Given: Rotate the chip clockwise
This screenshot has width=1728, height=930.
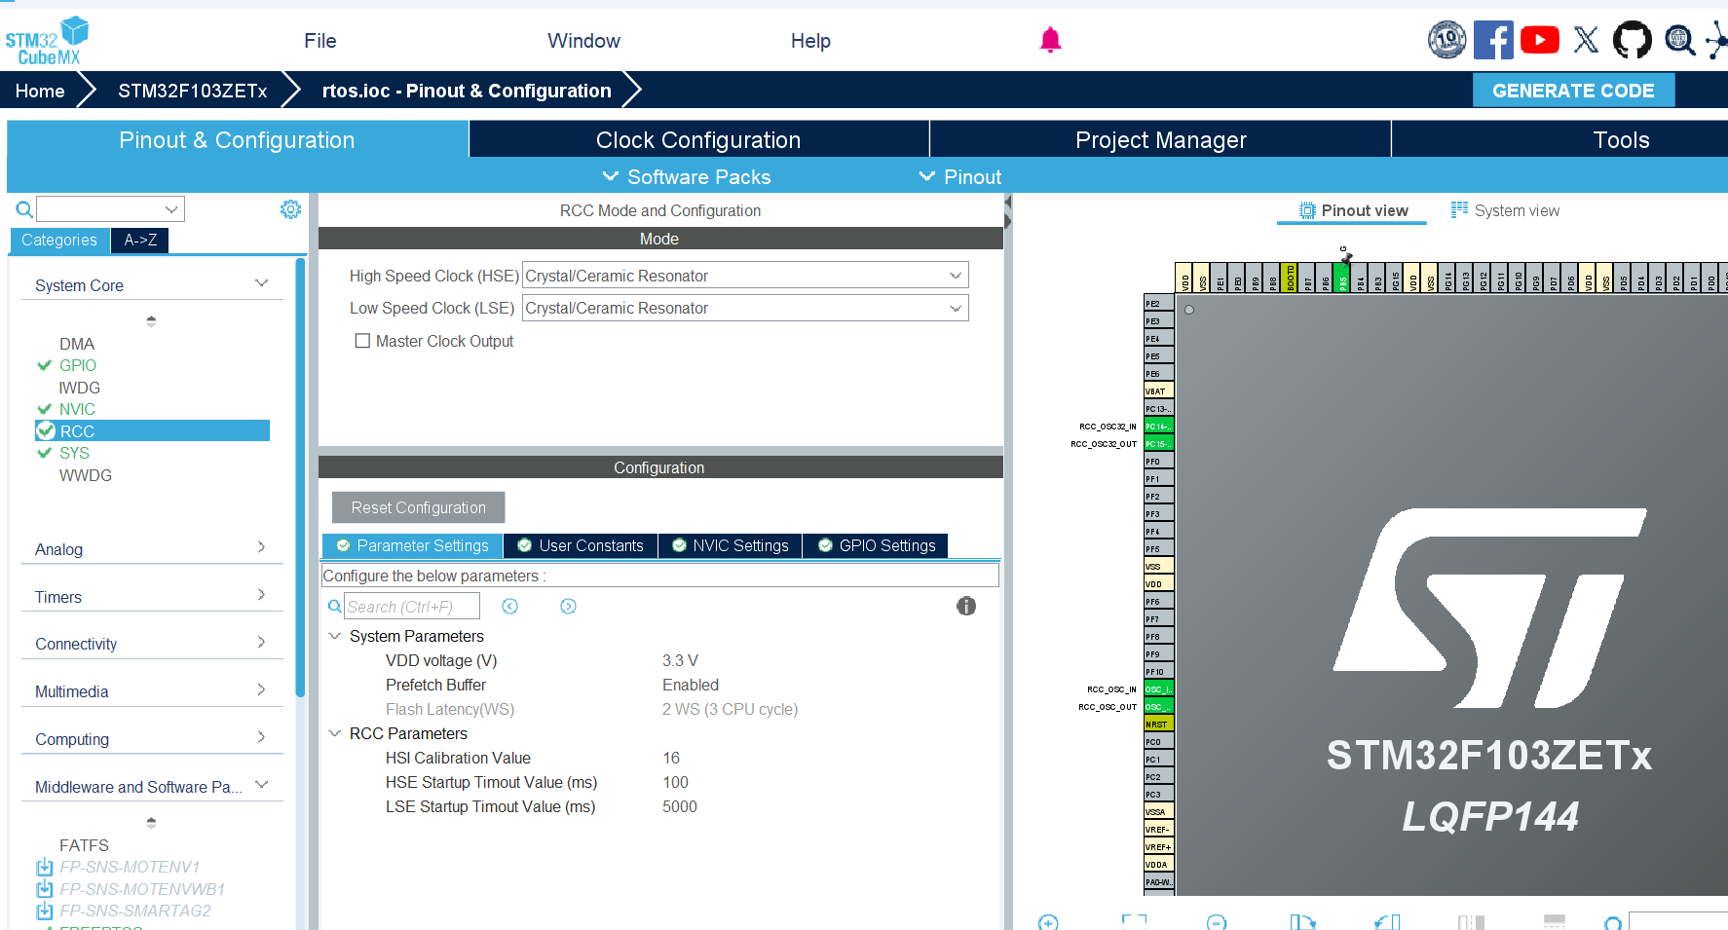Looking at the screenshot, I should click(1302, 922).
